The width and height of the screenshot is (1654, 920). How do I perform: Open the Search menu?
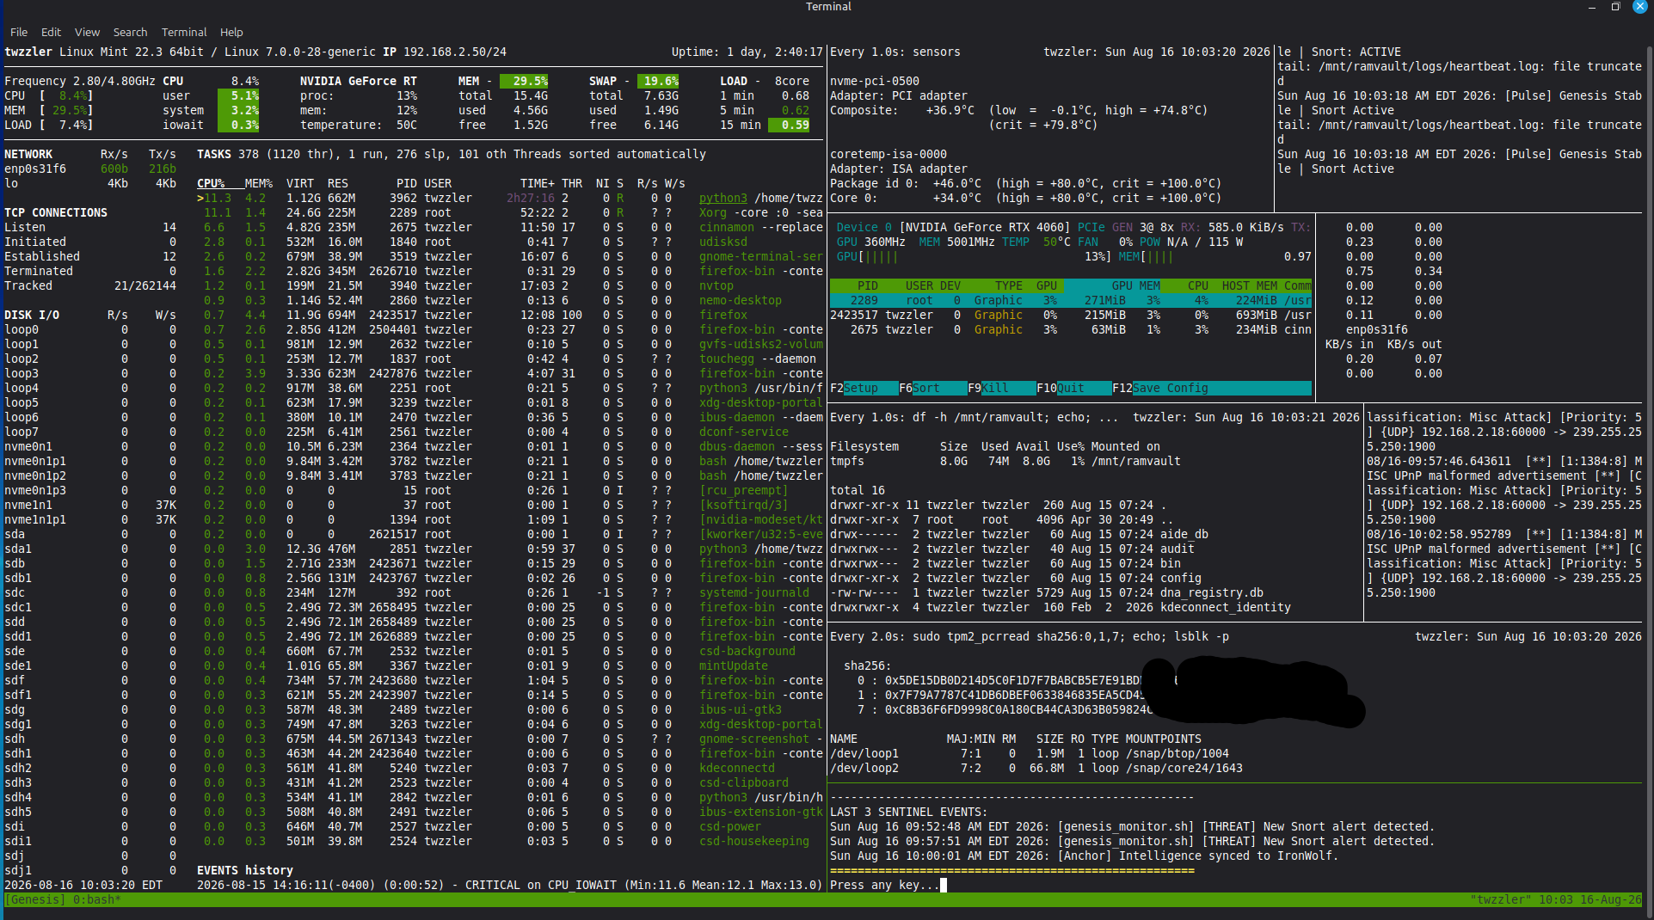click(130, 32)
